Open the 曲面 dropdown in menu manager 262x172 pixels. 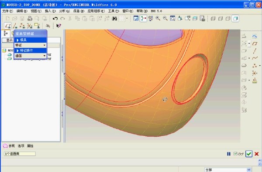pyautogui.click(x=30, y=56)
